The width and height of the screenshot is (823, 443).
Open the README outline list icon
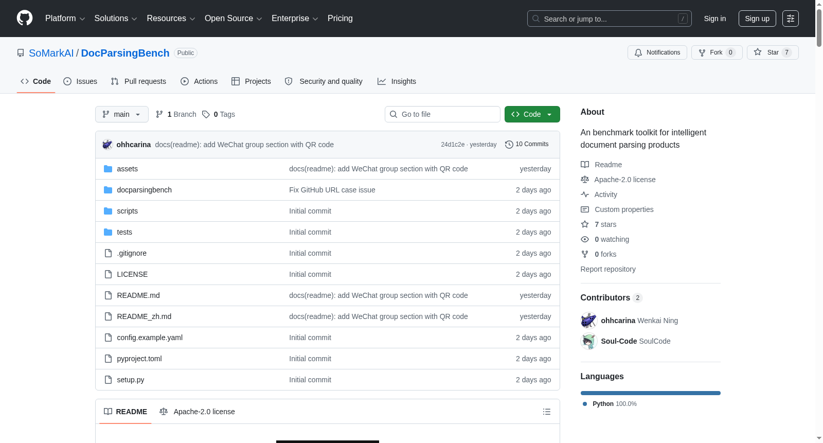tap(547, 412)
